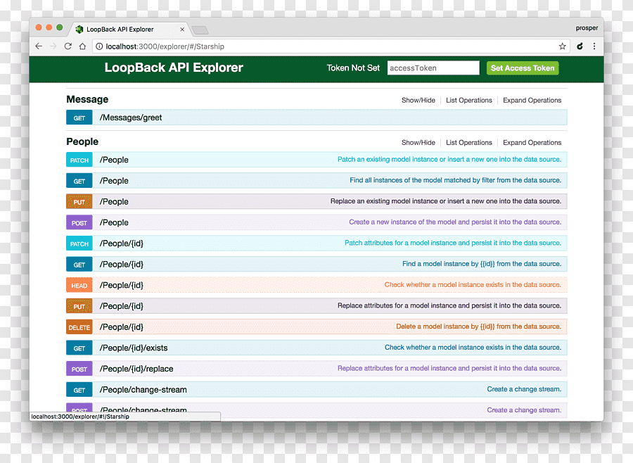Viewport: 633px width, 463px height.
Task: Click Show/Hide for Message section
Action: click(x=418, y=100)
